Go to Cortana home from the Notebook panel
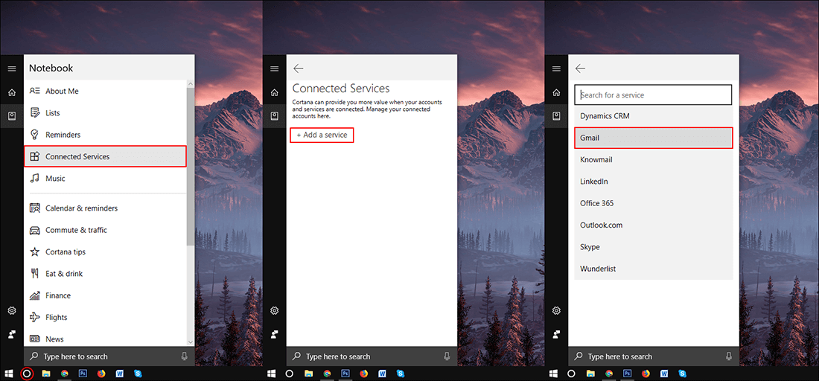The width and height of the screenshot is (819, 381). [x=11, y=93]
